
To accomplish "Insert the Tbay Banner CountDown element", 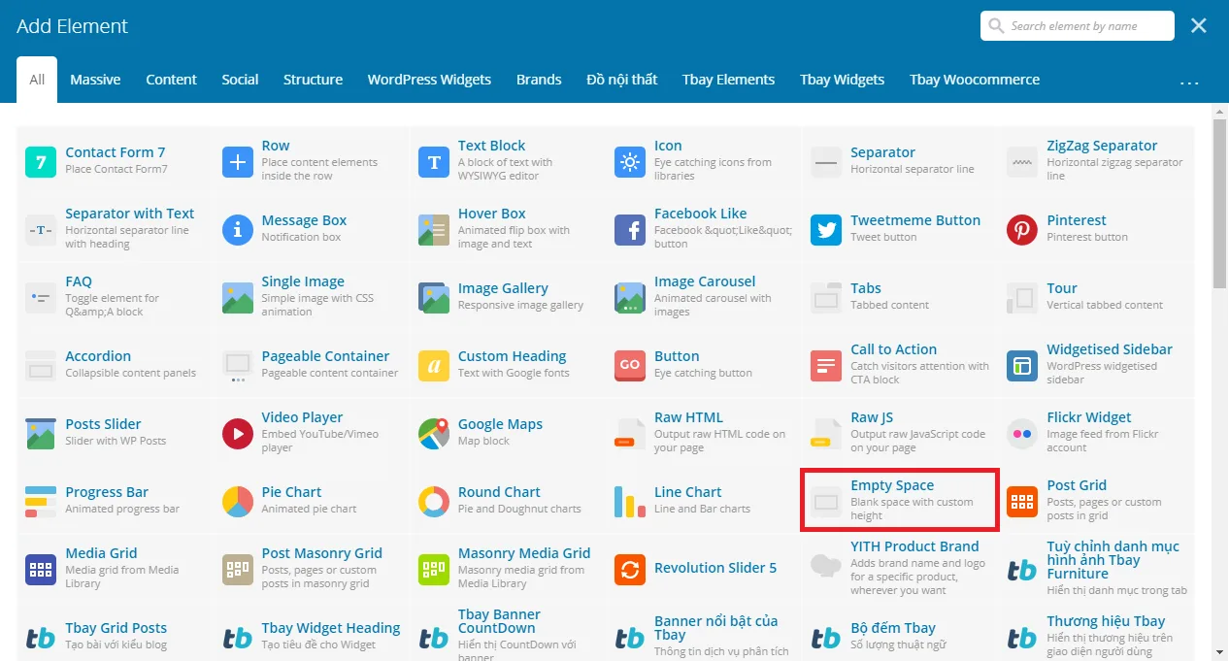I will coord(508,634).
